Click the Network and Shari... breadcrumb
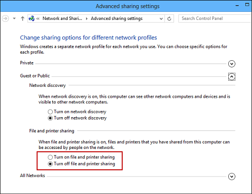Image resolution: width=252 pixels, height=194 pixels. point(62,18)
